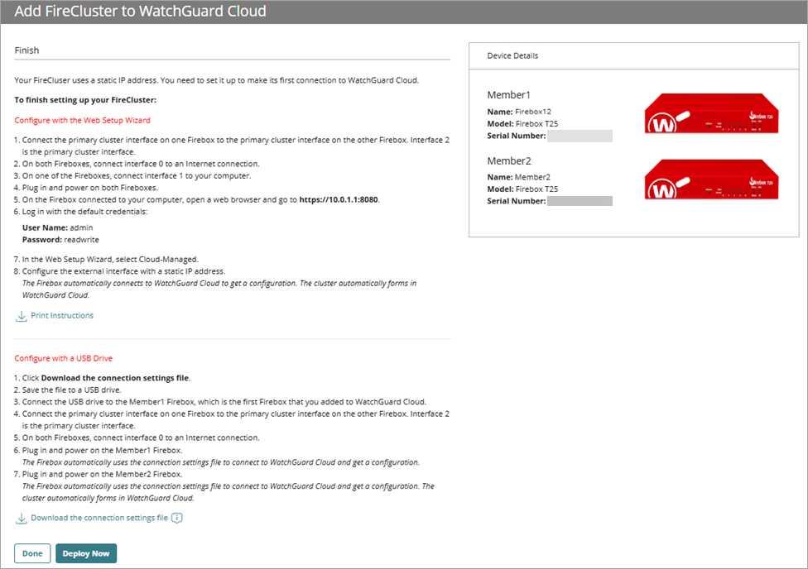Click the Done button
808x569 pixels.
32,553
